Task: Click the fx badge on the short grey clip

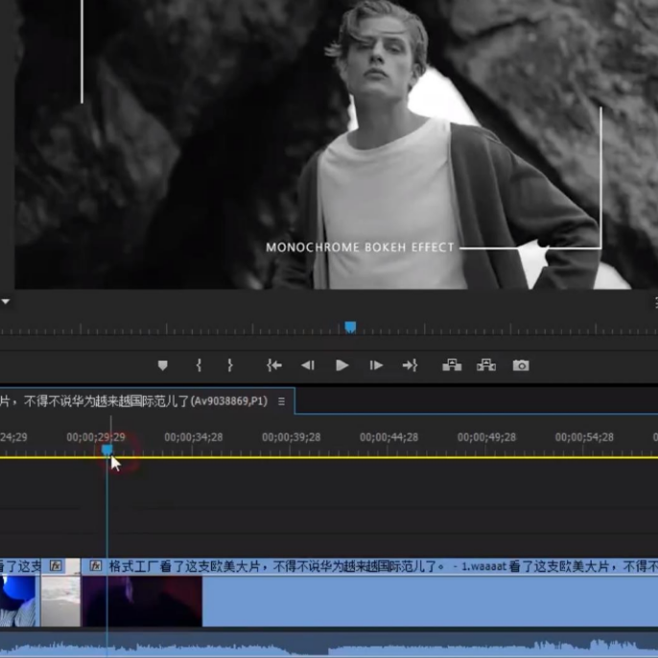Action: coord(56,566)
